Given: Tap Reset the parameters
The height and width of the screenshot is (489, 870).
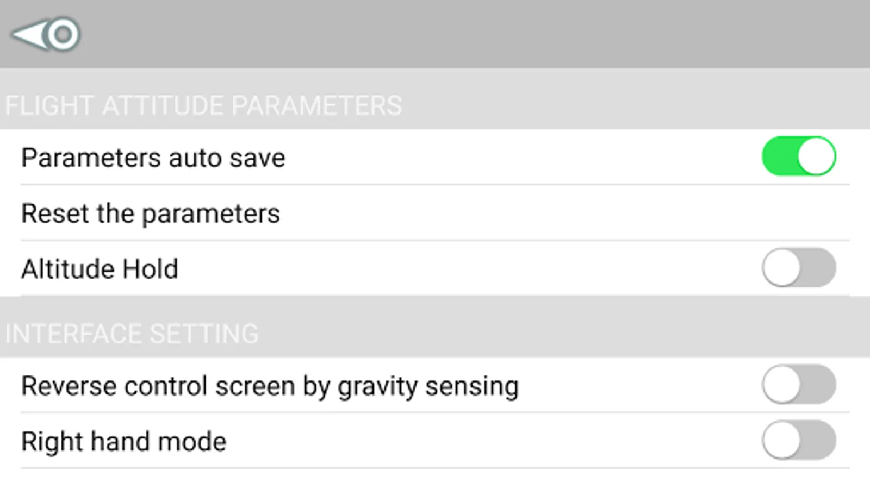Looking at the screenshot, I should point(151,213).
